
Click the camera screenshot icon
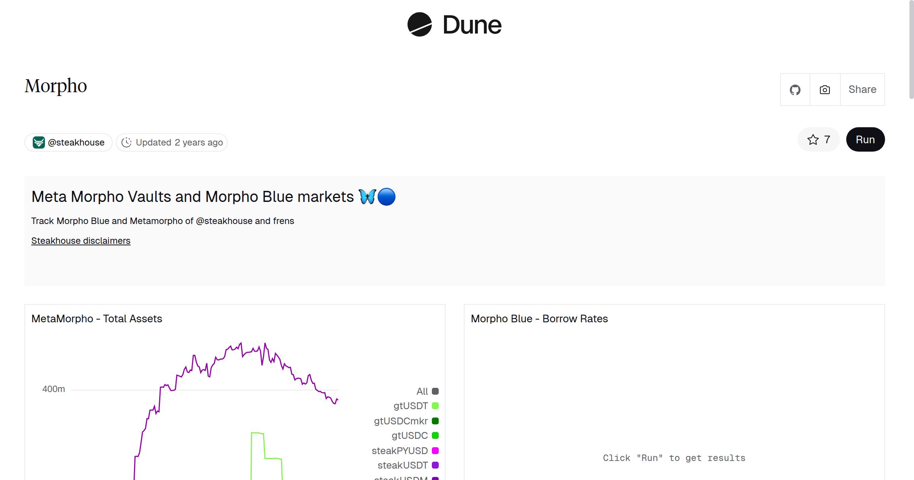click(825, 90)
